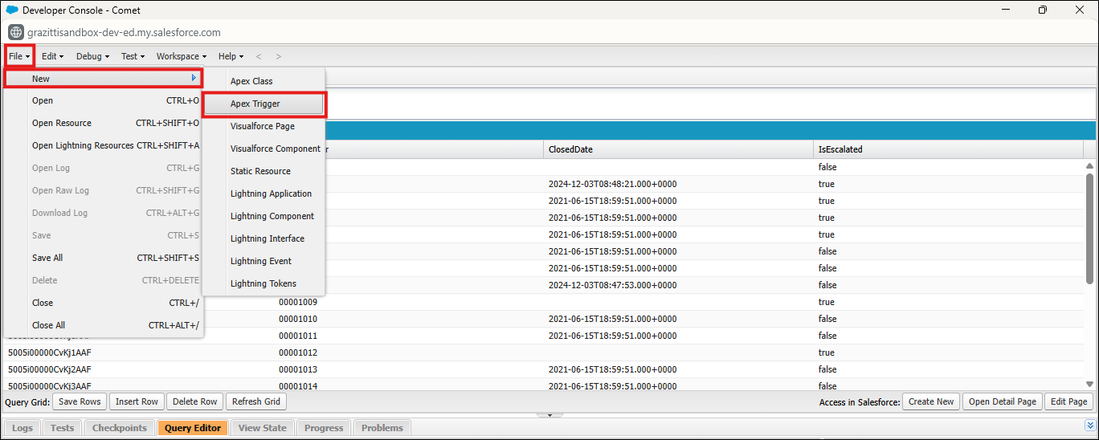Click the Refresh Grid button
Screen dimensions: 1099x440
click(x=255, y=401)
